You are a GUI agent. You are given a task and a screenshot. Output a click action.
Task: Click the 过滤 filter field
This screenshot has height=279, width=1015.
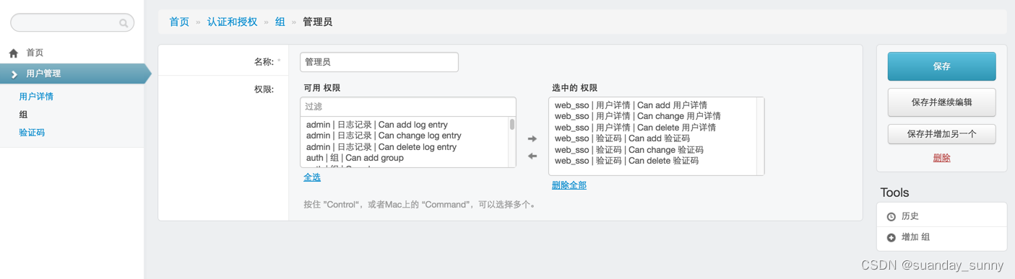(408, 107)
